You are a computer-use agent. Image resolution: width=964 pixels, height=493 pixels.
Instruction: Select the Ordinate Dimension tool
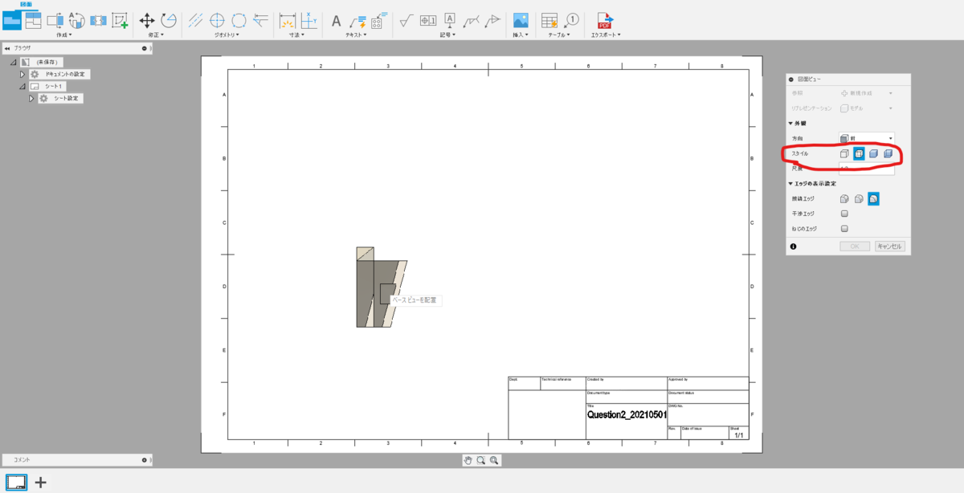(x=308, y=21)
